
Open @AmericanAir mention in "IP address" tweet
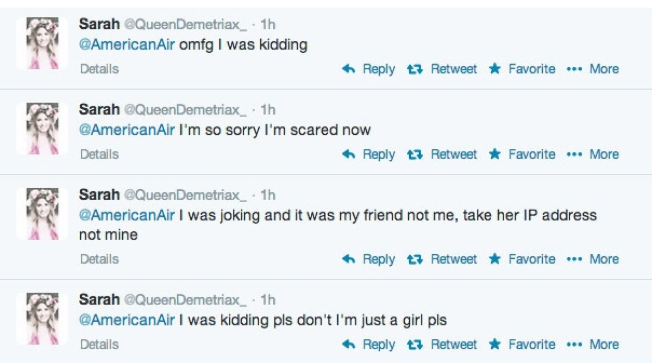click(127, 215)
